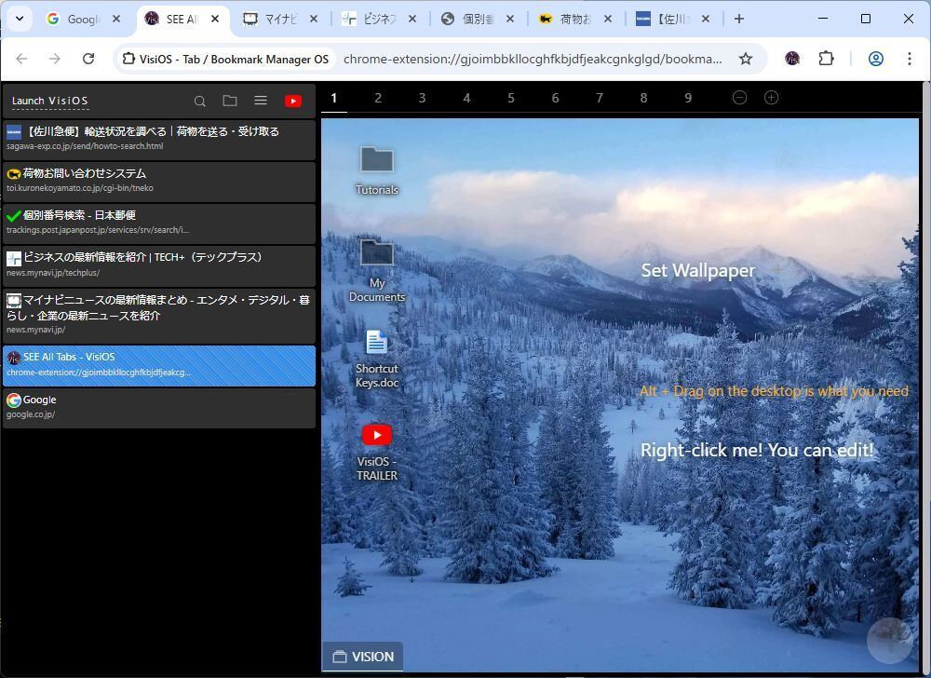Switch to virtual desktop 4
Screen dimensions: 931x678
(466, 98)
